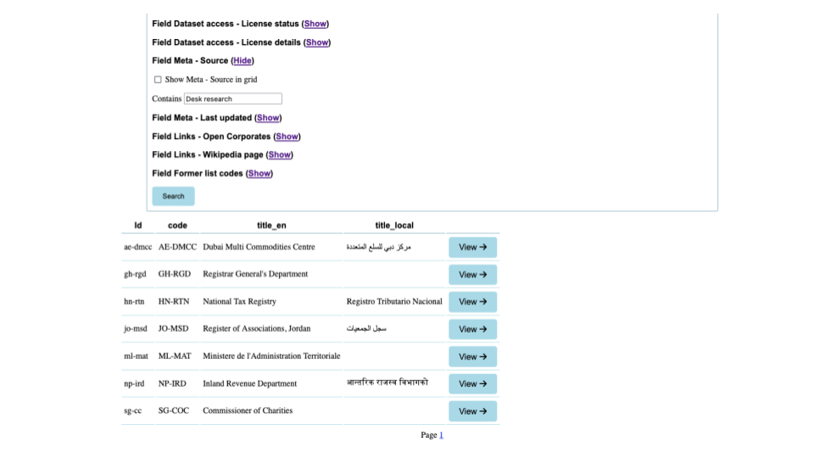Click the np-ird id cell
The image size is (814, 458).
[x=134, y=383]
